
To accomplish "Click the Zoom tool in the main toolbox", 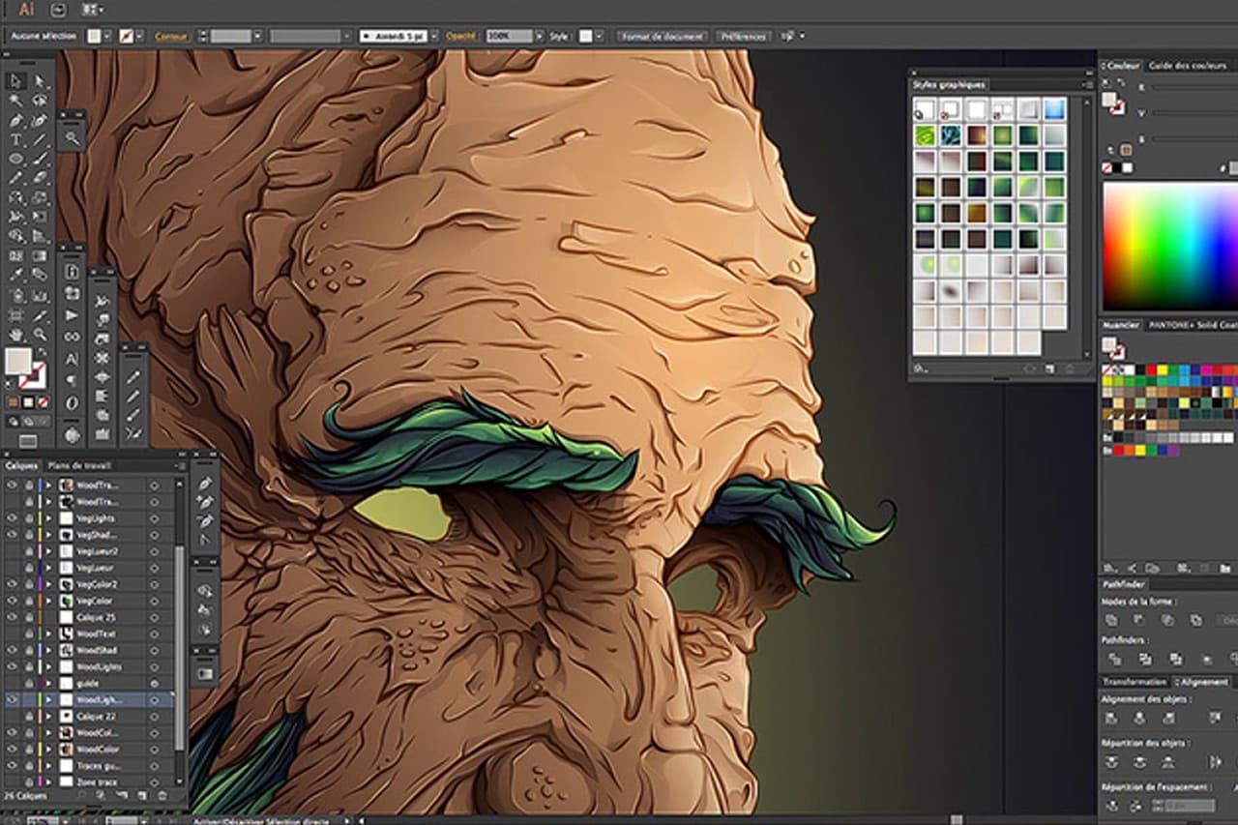I will point(41,334).
